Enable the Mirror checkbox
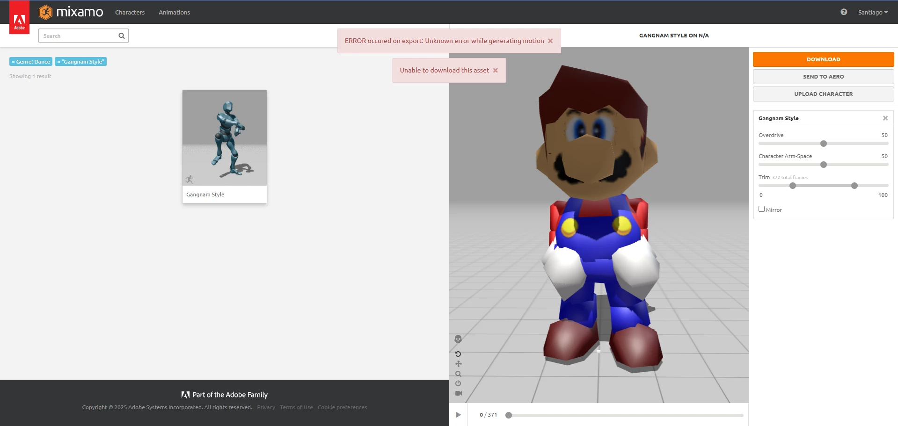Image resolution: width=898 pixels, height=426 pixels. 761,209
